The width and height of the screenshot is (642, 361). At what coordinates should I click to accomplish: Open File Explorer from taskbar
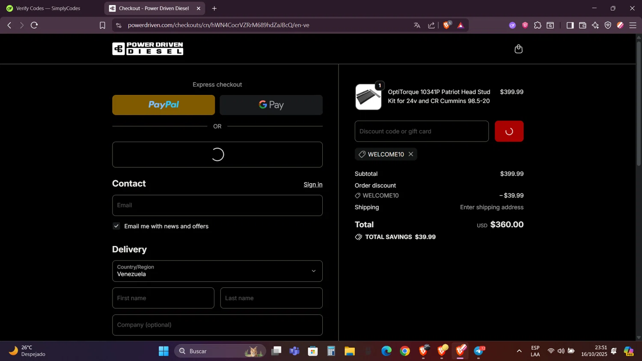(350, 351)
